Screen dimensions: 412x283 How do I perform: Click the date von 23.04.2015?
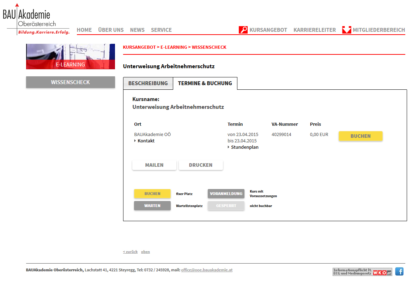pyautogui.click(x=243, y=135)
